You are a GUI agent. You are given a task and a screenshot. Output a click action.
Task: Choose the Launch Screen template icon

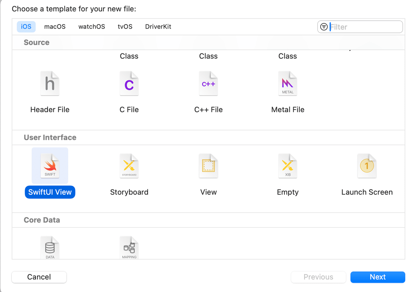click(x=367, y=166)
